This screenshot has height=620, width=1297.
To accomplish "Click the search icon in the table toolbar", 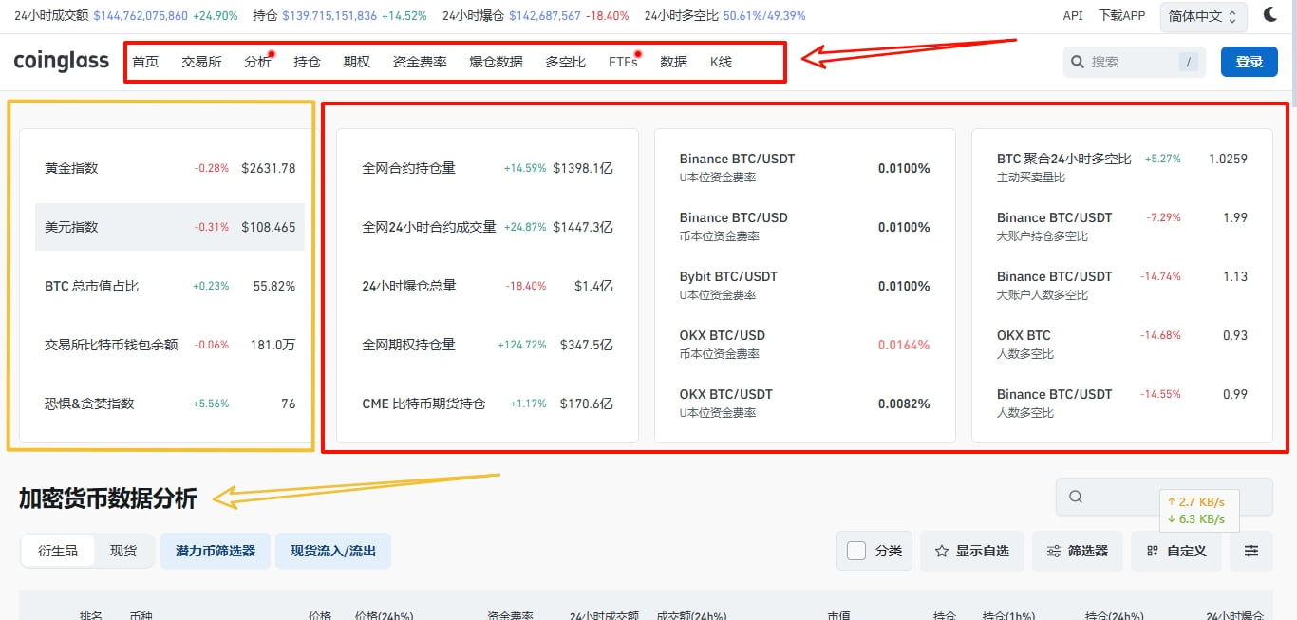I will (1078, 496).
